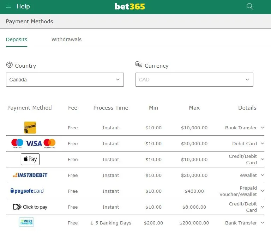Click the search magnifier icon

250,7
